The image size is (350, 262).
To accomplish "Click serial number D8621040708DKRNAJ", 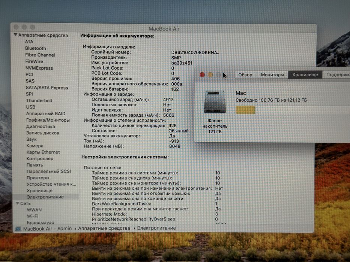I will [x=195, y=52].
